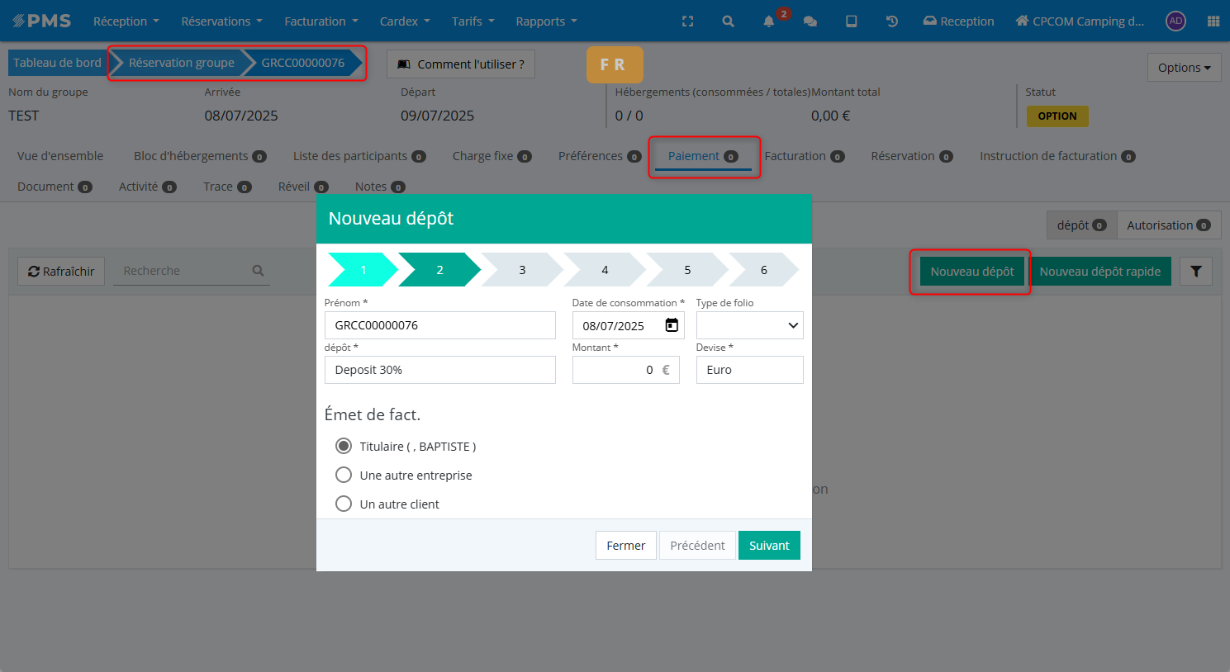Open the chat messages icon
Screen dimensions: 1230x672
[810, 21]
